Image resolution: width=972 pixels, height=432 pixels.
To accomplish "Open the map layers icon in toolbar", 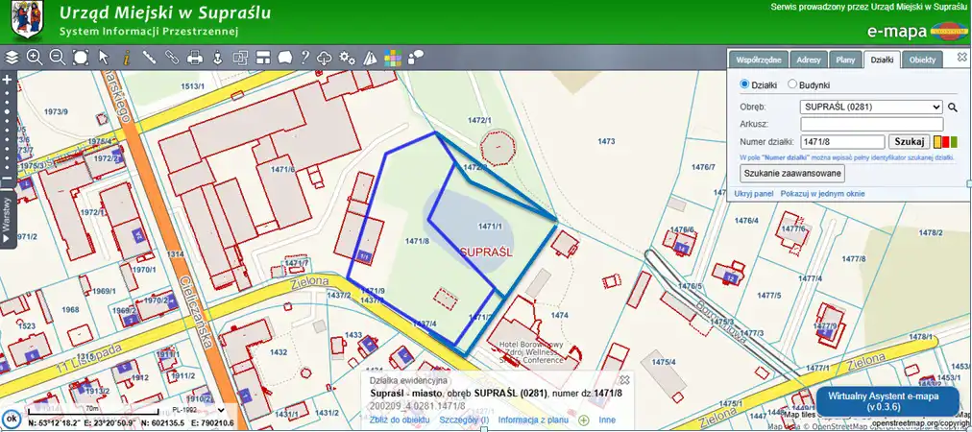I will tap(12, 58).
